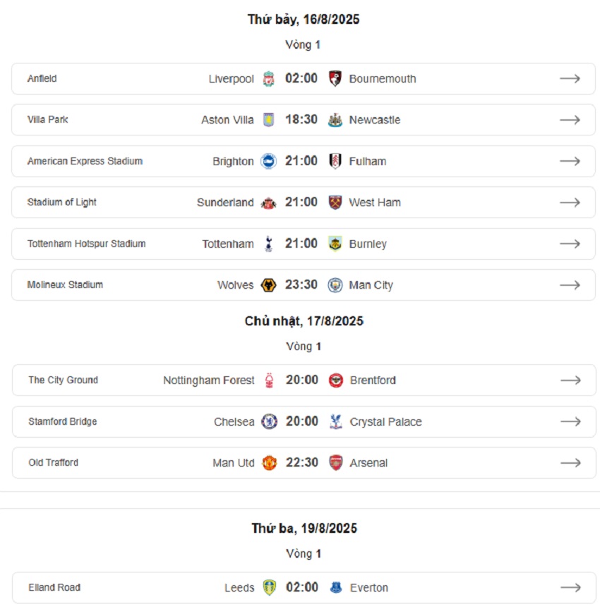Click the Arsenal club crest
This screenshot has height=605, width=600.
point(336,462)
